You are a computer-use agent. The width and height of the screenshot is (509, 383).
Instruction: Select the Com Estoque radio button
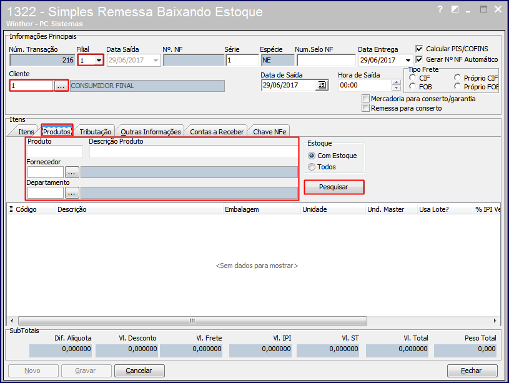pos(312,156)
